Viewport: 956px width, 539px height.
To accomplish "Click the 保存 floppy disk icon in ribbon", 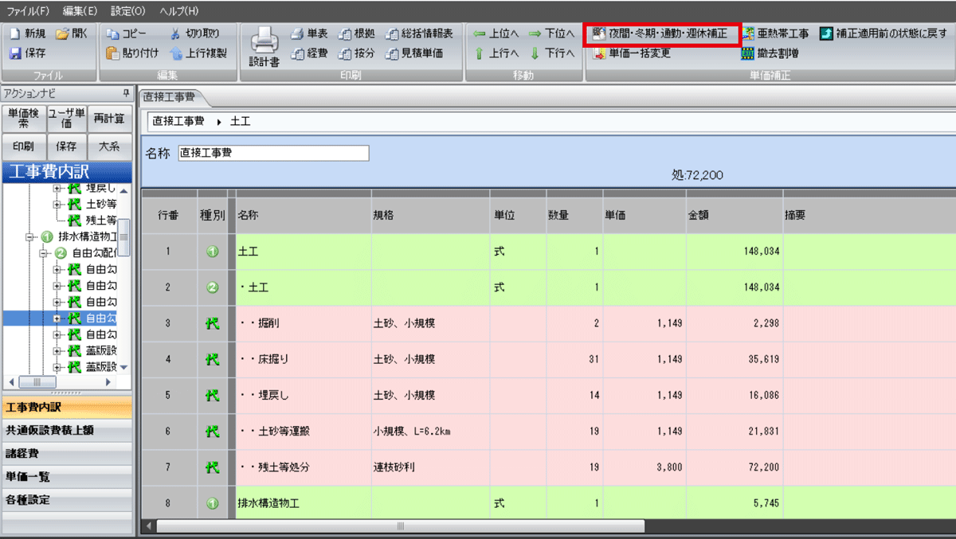I will pos(15,53).
